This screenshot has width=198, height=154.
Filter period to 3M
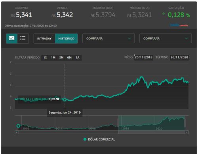click(61, 58)
